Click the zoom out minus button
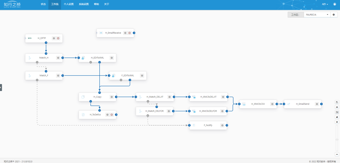The width and height of the screenshot is (340, 163). (x=337, y=154)
